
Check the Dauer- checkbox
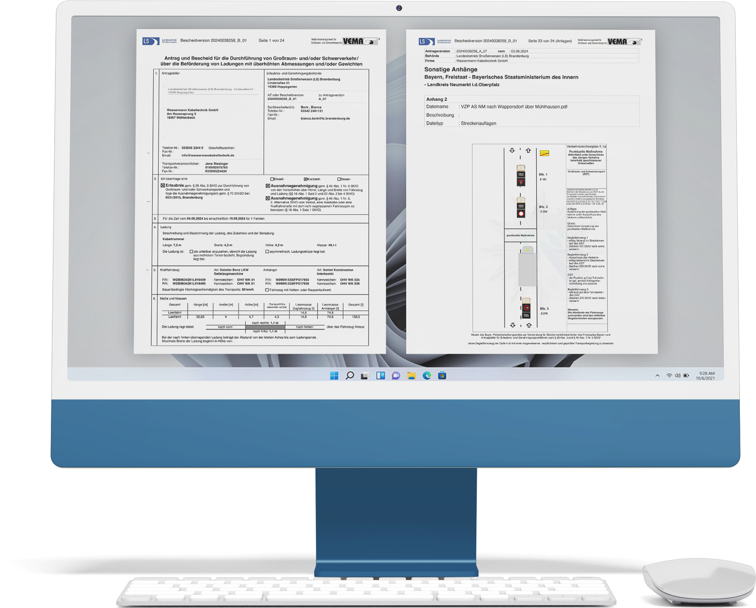click(339, 179)
